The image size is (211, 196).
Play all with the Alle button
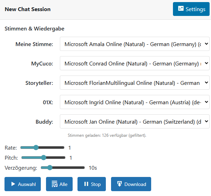tap(59, 184)
